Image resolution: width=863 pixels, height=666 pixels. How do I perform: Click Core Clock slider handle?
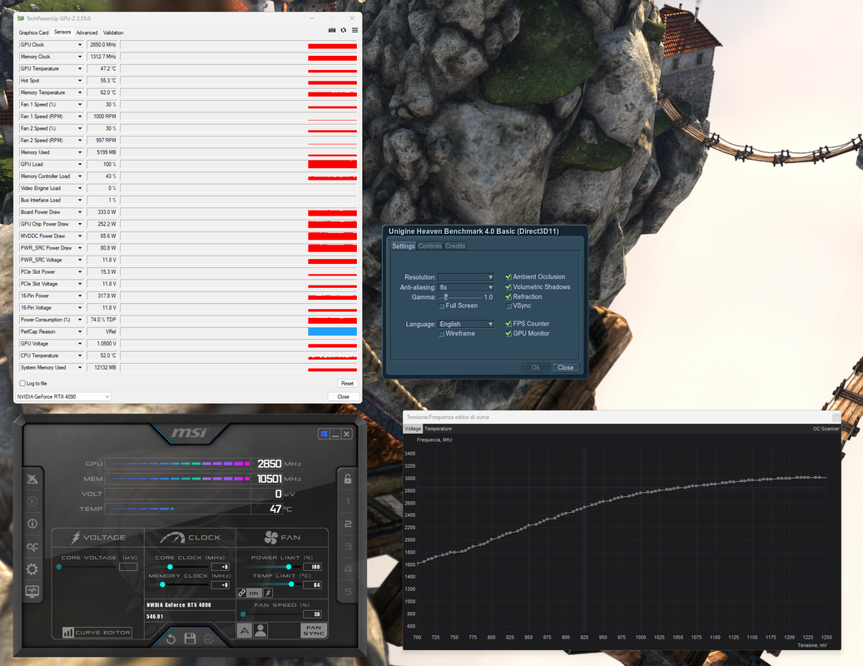[170, 566]
